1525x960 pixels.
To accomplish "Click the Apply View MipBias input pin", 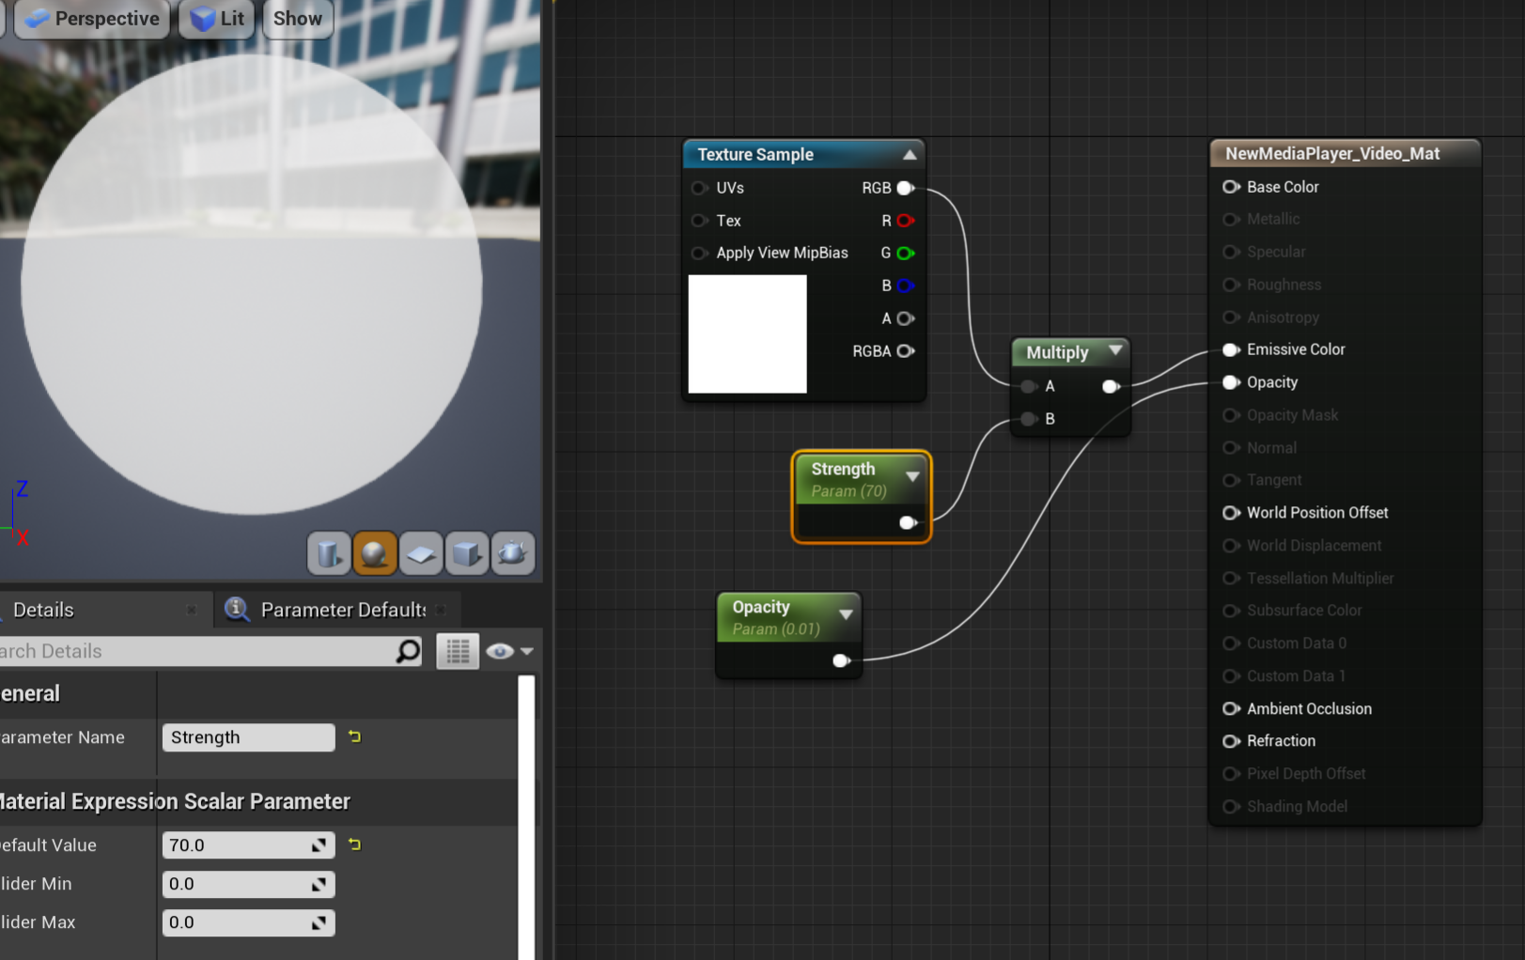I will [699, 253].
